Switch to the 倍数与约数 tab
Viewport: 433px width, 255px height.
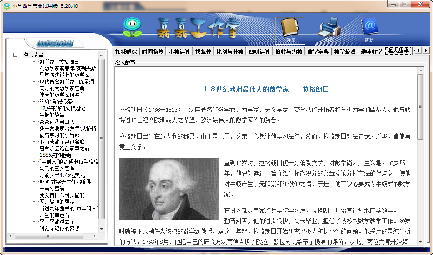tap(288, 52)
